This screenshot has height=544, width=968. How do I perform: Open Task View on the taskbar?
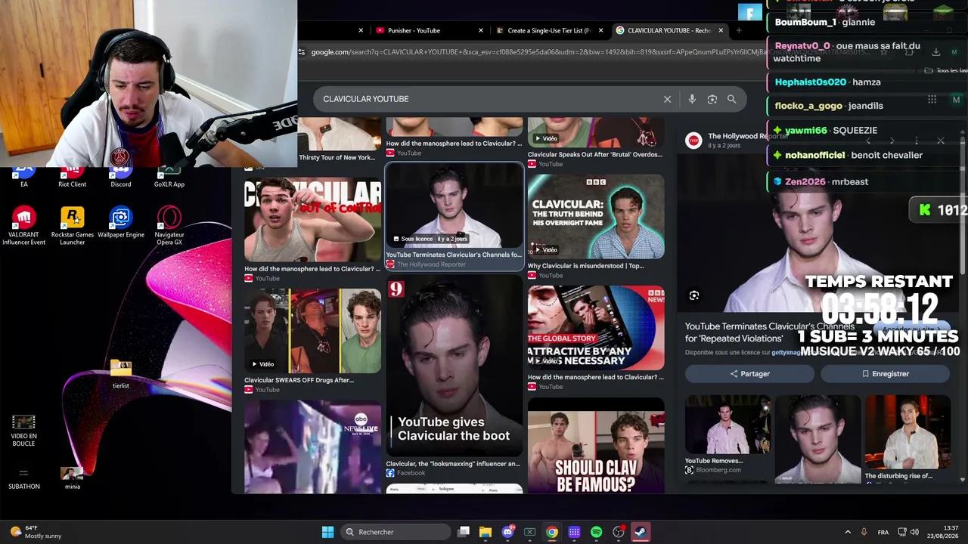pos(464,532)
